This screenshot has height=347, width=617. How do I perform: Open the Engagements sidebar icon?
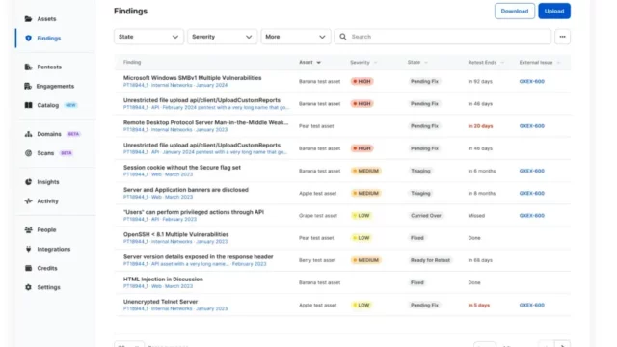28,86
